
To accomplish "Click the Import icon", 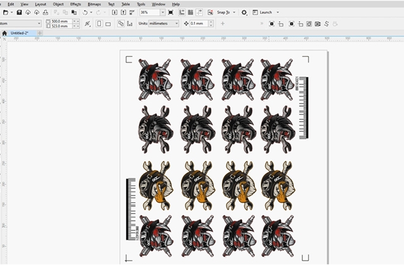I will pos(116,13).
